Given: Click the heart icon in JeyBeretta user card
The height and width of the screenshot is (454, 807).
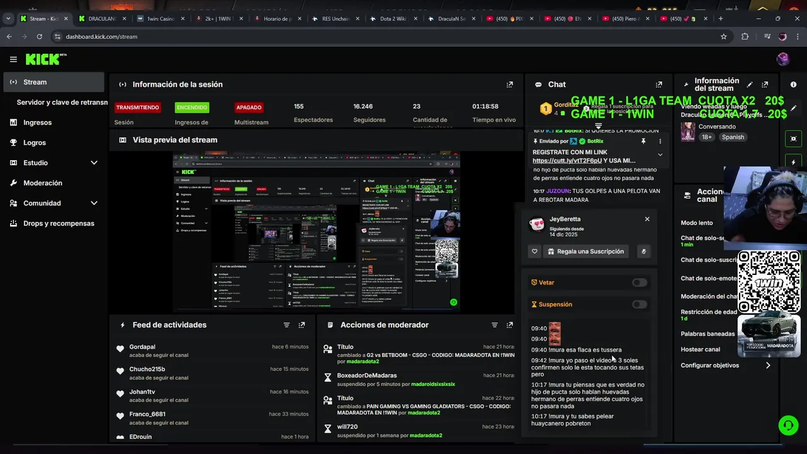Looking at the screenshot, I should pyautogui.click(x=535, y=252).
